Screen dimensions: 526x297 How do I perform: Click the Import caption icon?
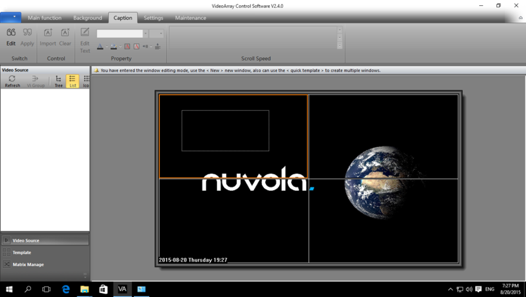coord(48,32)
